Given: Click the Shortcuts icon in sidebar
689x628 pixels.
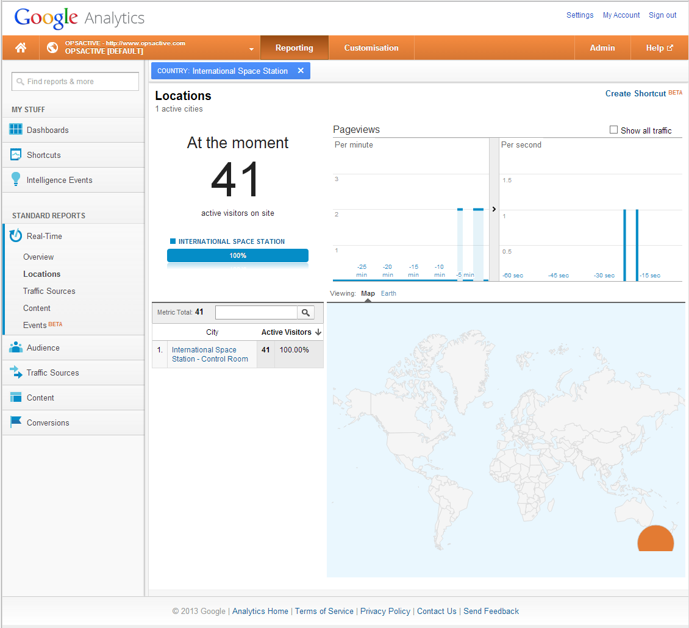Looking at the screenshot, I should pos(16,155).
